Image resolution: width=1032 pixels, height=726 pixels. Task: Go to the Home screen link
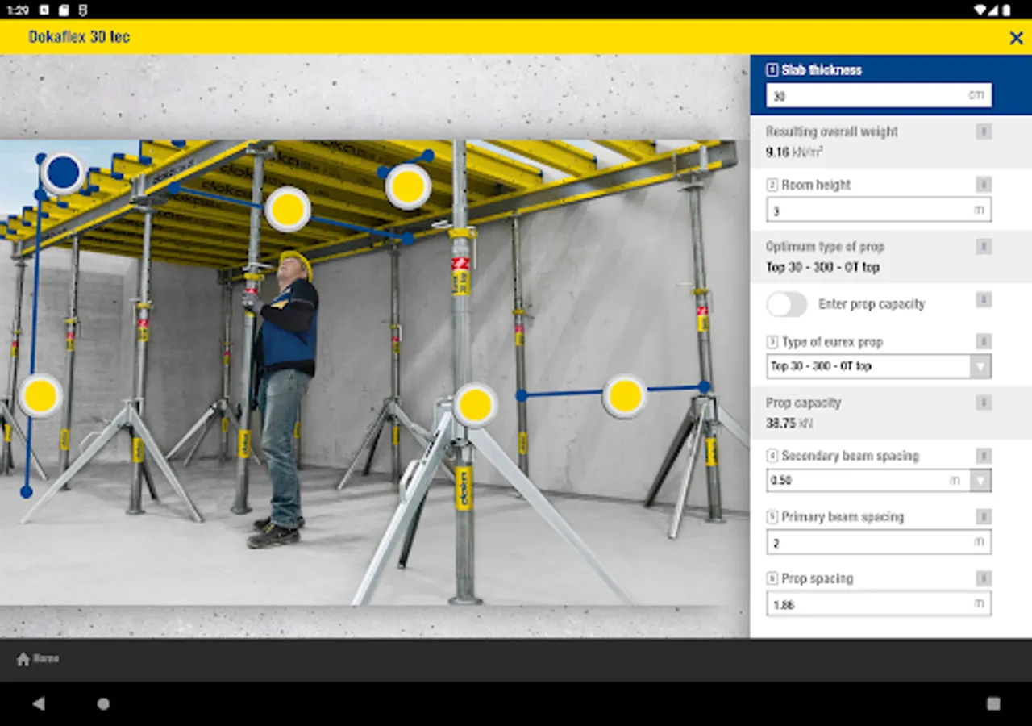38,658
